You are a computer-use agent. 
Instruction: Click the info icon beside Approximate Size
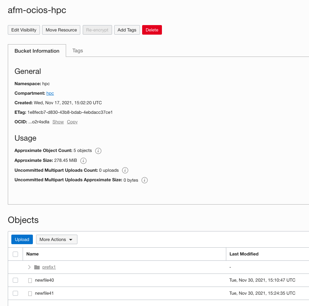click(83, 160)
